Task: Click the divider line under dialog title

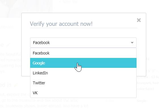Action: point(84,28)
